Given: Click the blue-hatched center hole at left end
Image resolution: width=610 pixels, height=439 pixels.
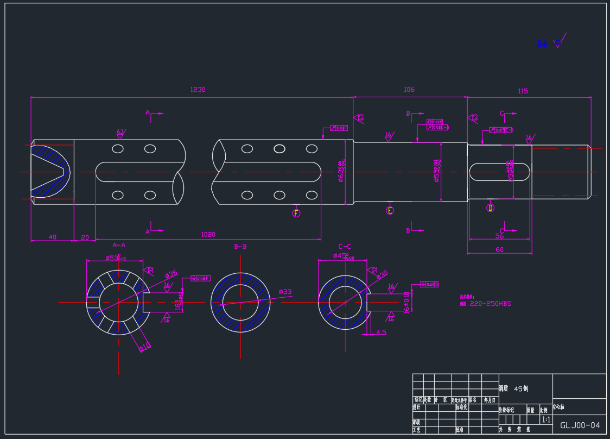Looking at the screenshot, I should 50,171.
